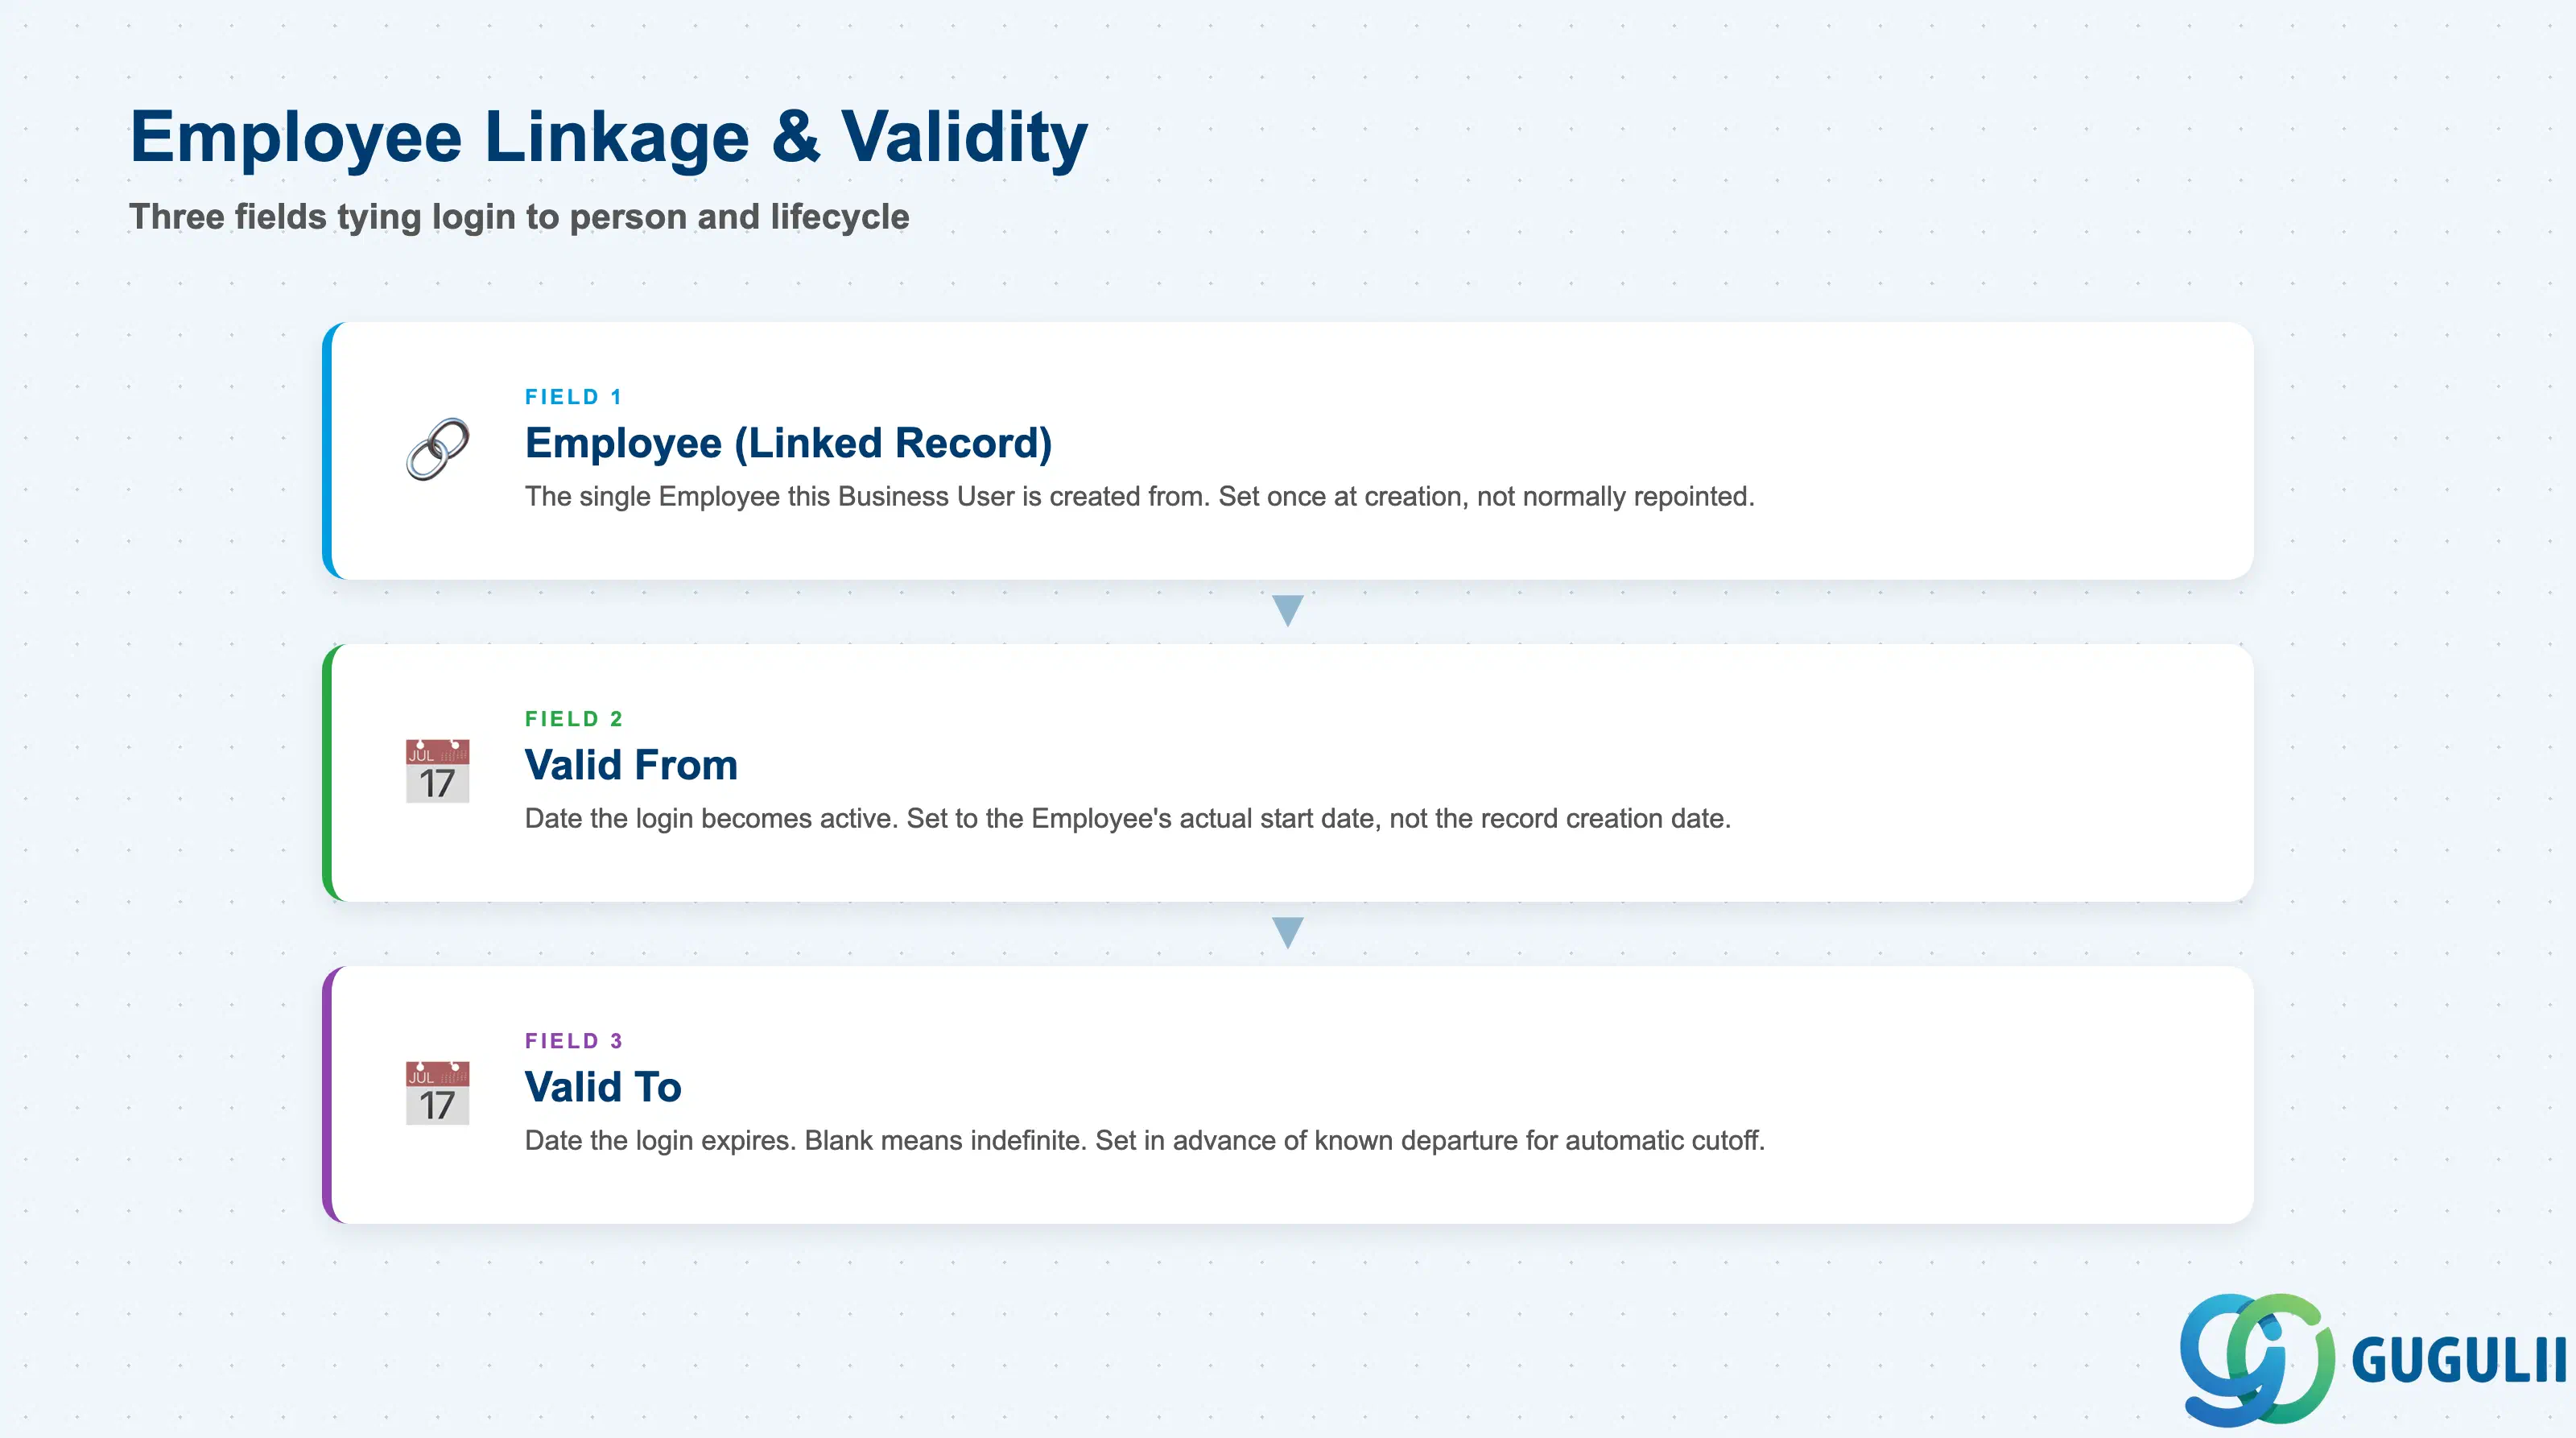2576x1438 pixels.
Task: Click the calendar icon beside Valid To
Action: 437,1093
